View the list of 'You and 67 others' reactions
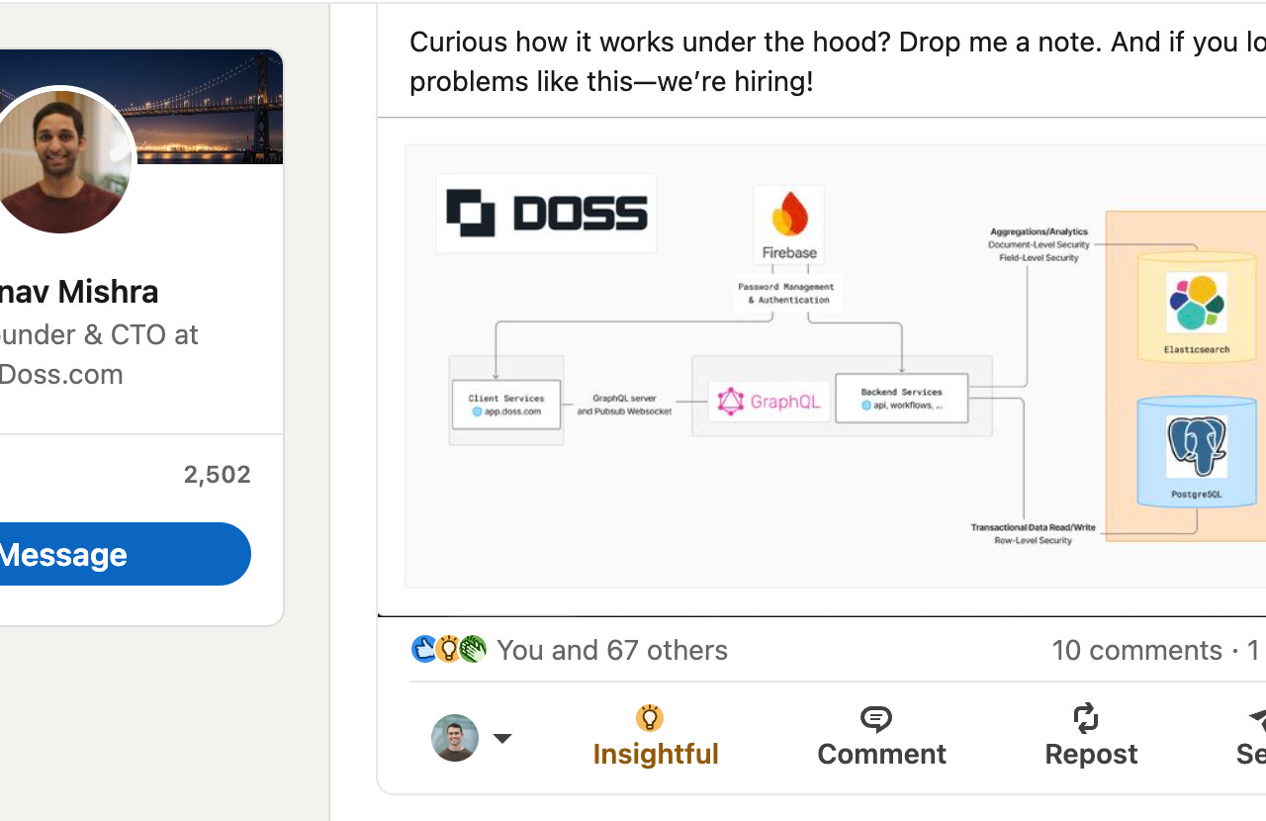This screenshot has height=821, width=1266. [612, 650]
